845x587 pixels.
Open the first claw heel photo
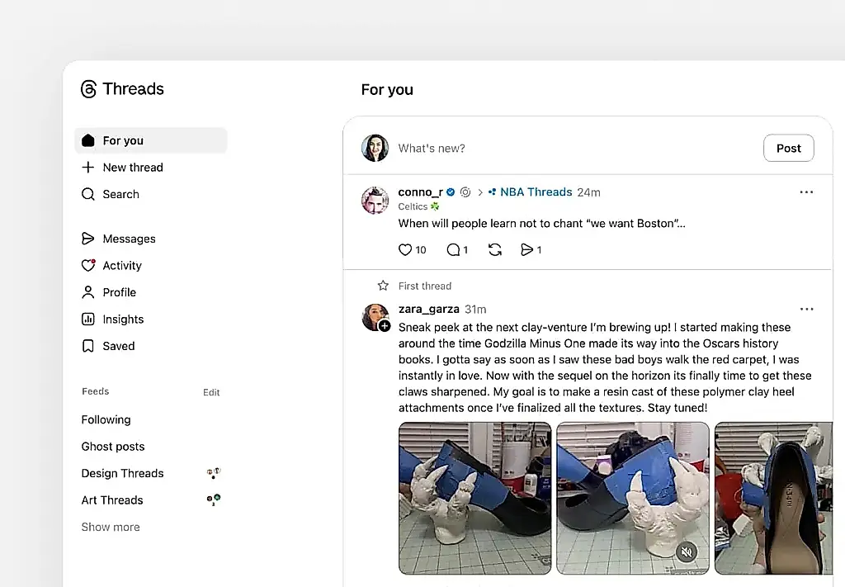coord(474,498)
